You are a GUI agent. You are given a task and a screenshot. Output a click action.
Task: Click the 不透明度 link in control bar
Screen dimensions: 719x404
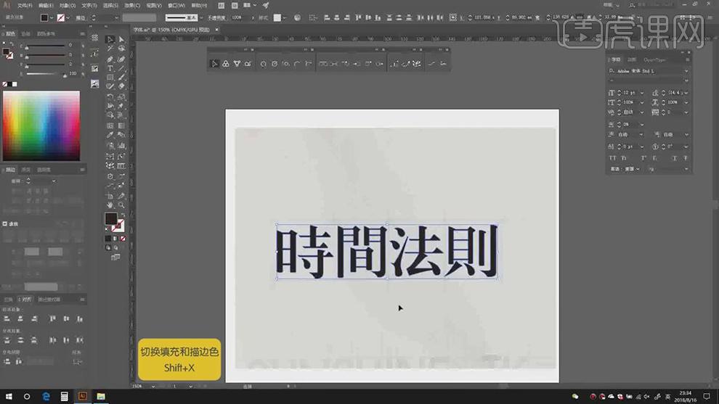tap(216, 18)
